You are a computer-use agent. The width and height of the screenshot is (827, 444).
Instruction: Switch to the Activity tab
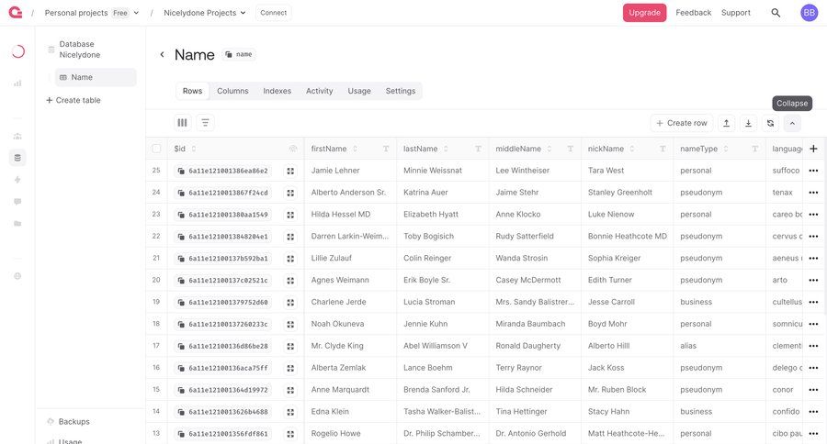[320, 91]
